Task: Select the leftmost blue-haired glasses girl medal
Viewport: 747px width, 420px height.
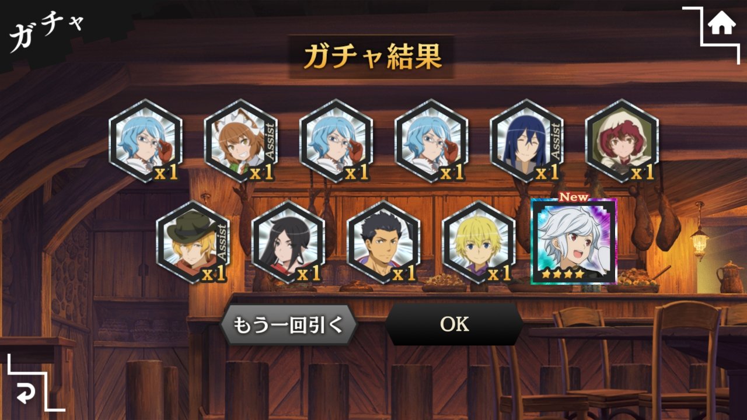Action: [145, 141]
